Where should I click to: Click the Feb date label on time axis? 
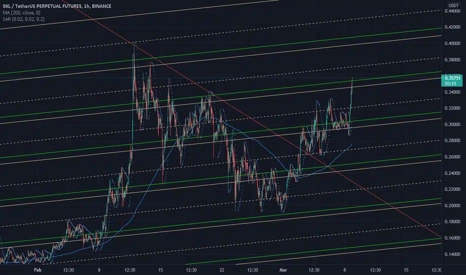tap(37, 270)
